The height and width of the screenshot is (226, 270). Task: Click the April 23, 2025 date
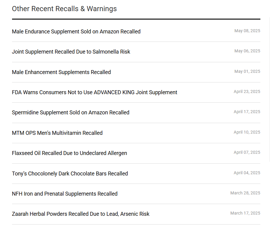tap(247, 91)
